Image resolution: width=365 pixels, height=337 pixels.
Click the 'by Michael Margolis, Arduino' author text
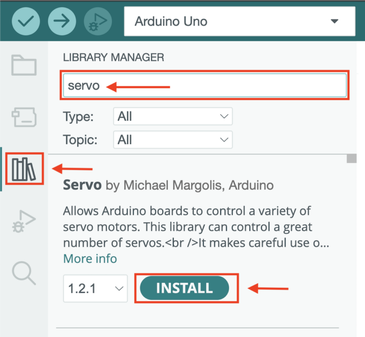click(190, 186)
